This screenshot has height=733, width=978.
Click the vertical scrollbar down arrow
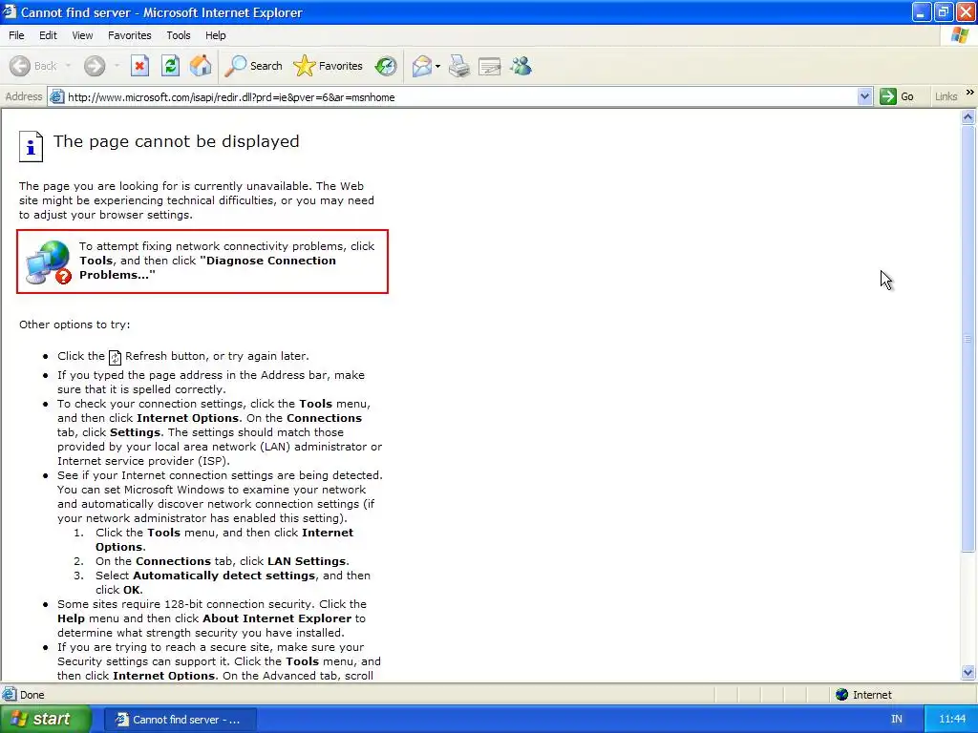pos(968,672)
